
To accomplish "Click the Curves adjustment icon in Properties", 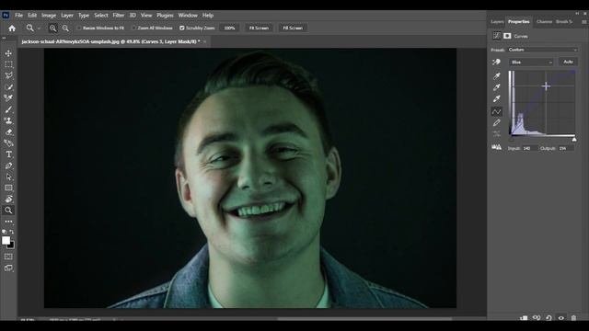I will [x=497, y=36].
